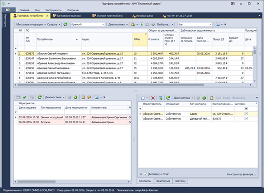Image resolution: width=264 pixels, height=193 pixels.
Task: Open the Вид ribbon tab
Action: [x=37, y=10]
